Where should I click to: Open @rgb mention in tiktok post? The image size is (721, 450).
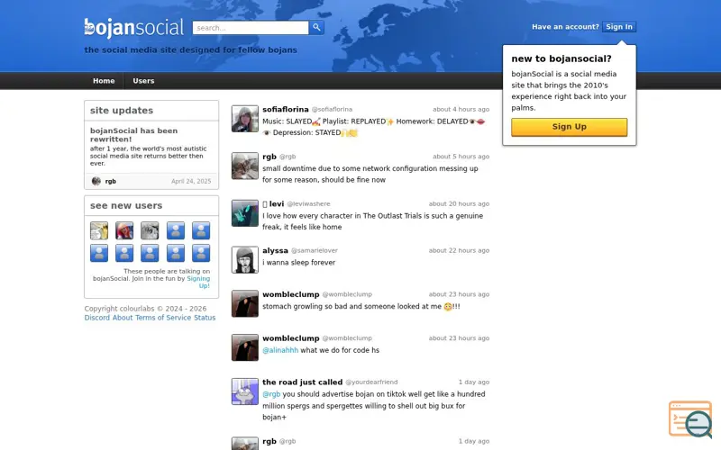click(271, 394)
